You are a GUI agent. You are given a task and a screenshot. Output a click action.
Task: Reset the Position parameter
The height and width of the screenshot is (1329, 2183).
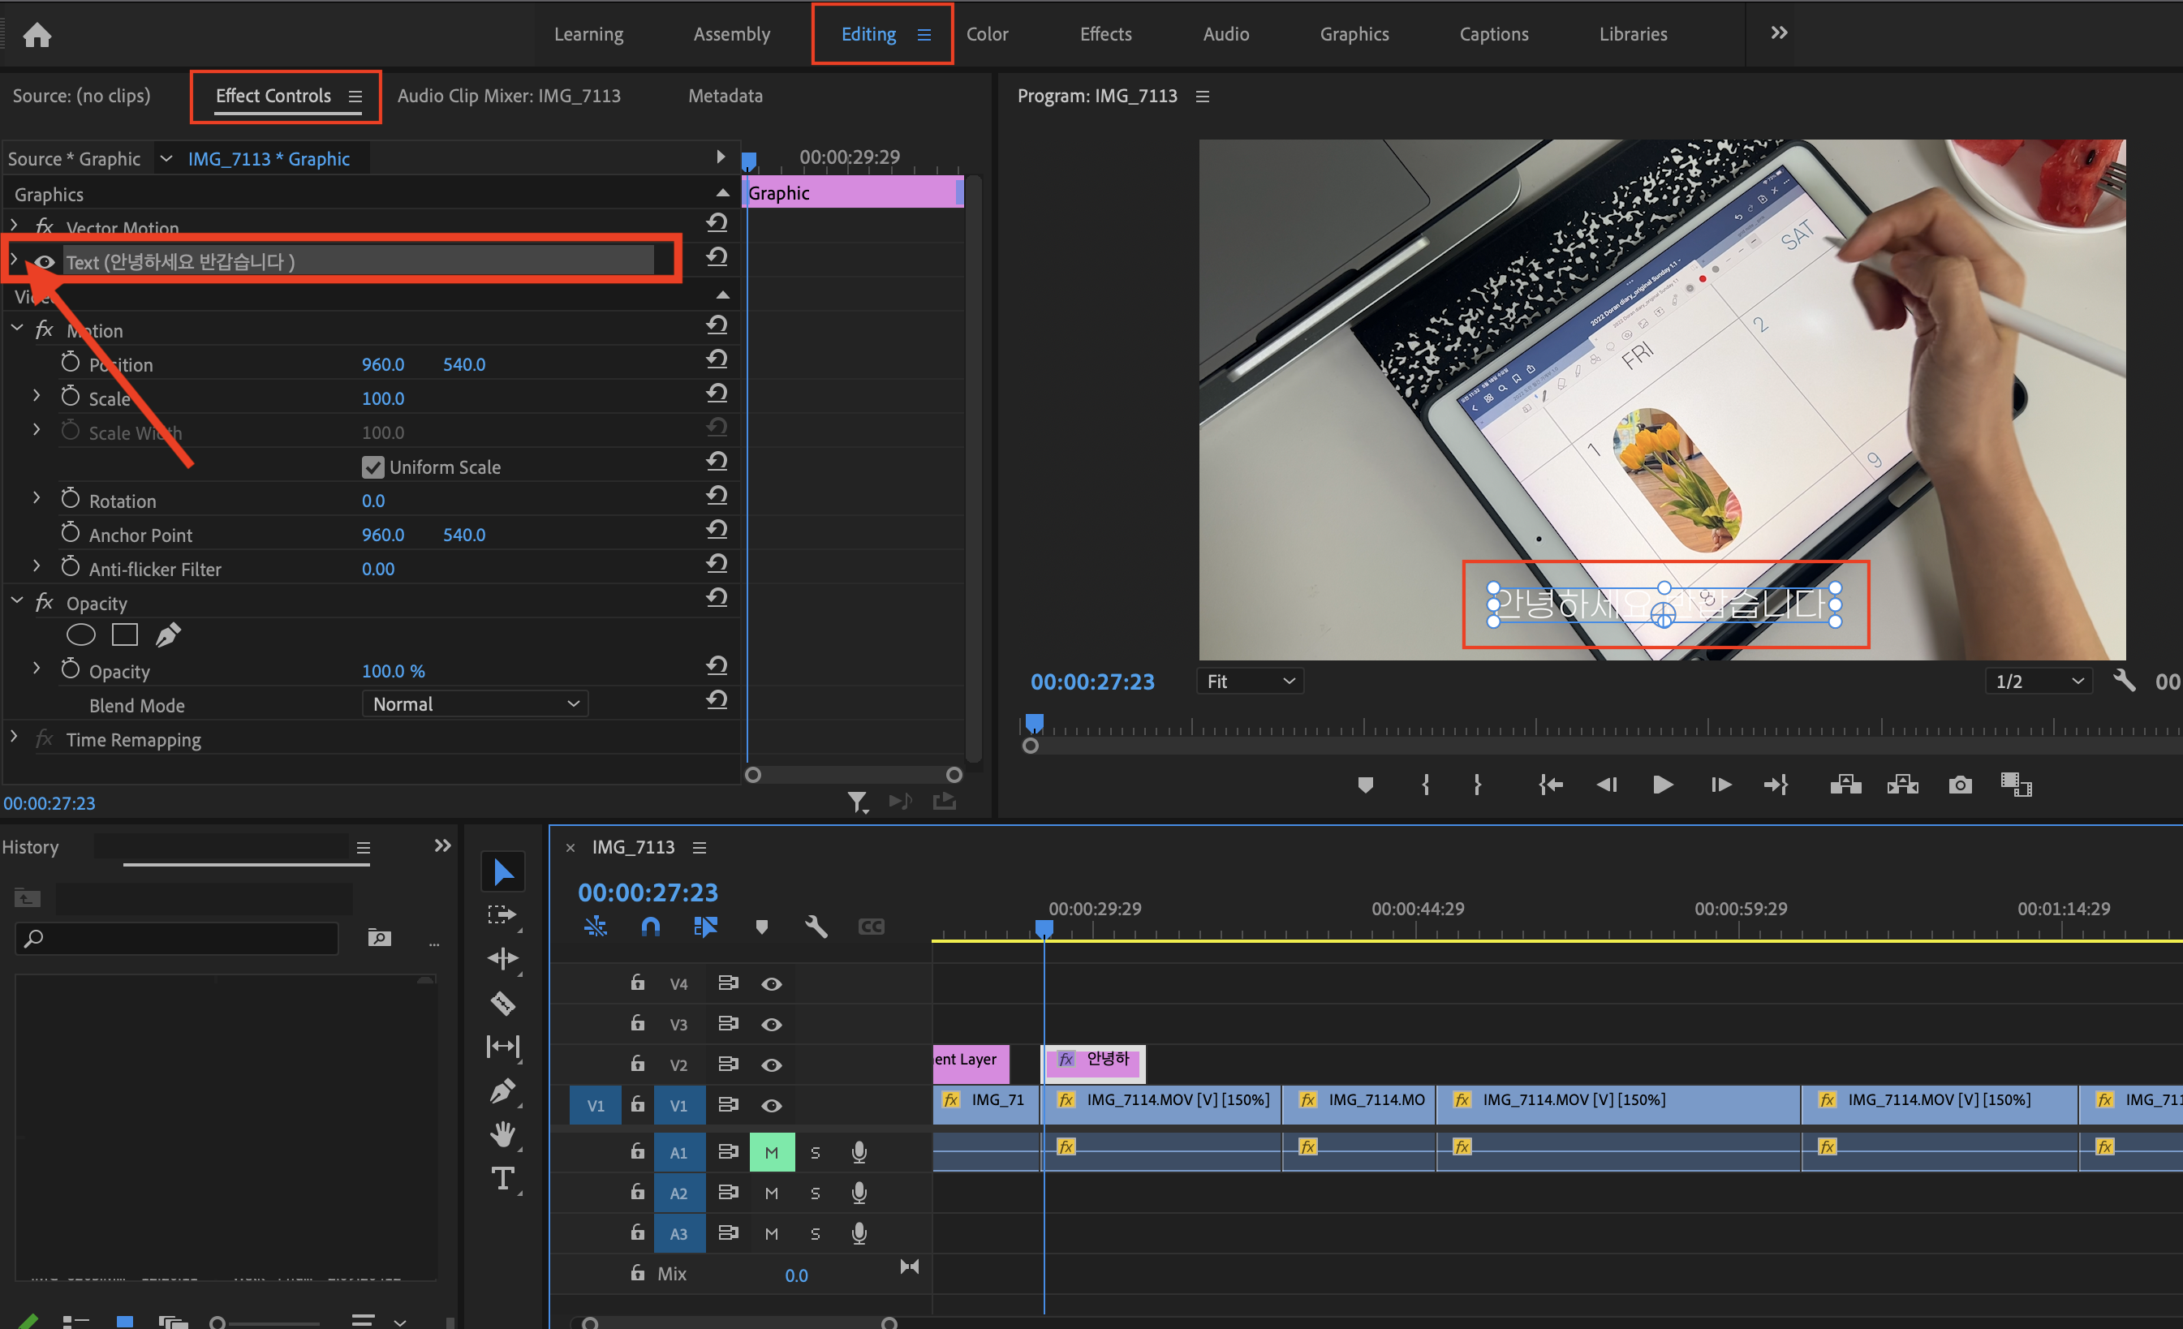pyautogui.click(x=717, y=359)
